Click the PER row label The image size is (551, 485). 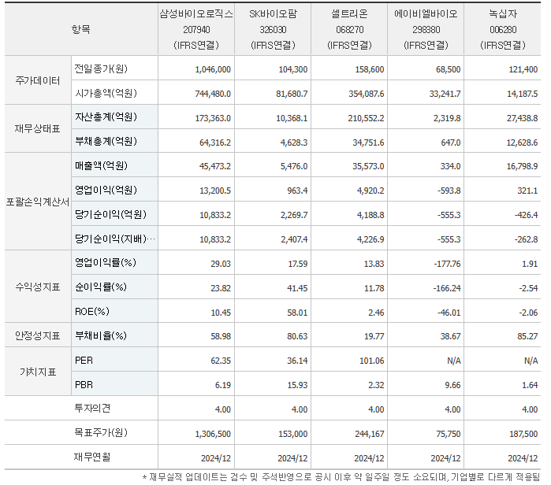[x=84, y=361]
